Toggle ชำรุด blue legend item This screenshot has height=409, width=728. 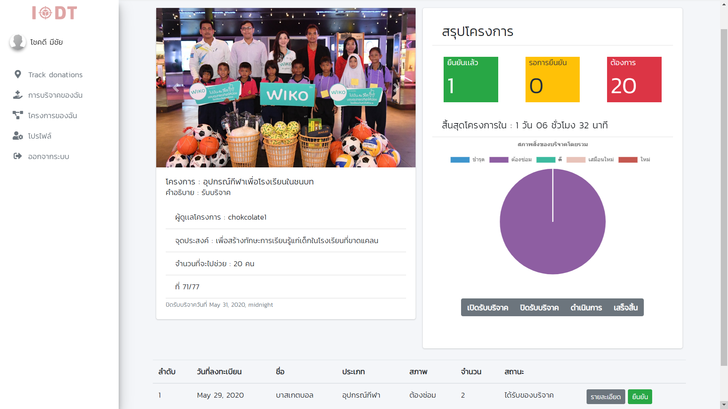(x=460, y=160)
